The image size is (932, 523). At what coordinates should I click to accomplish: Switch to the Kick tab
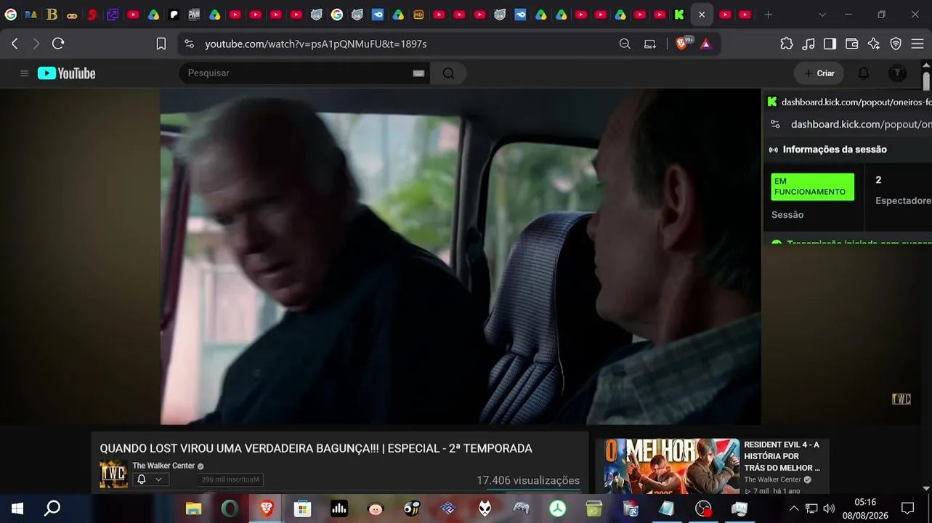pos(679,15)
